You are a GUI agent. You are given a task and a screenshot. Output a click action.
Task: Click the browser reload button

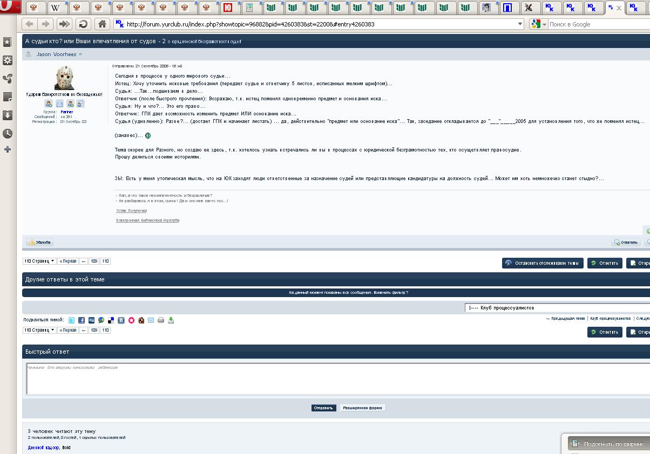[x=83, y=24]
